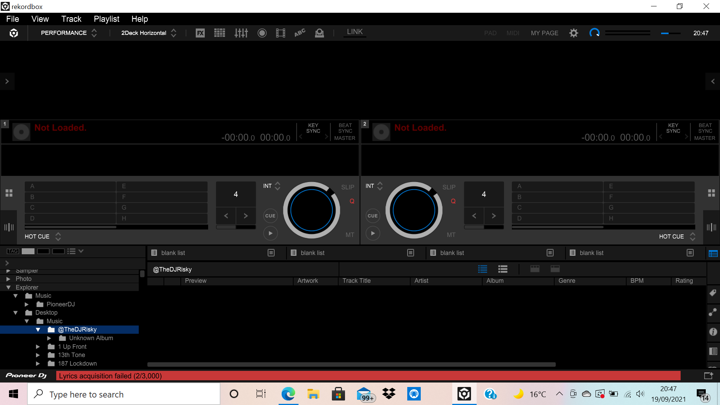The image size is (720, 405).
Task: Open the File menu
Action: tap(12, 19)
